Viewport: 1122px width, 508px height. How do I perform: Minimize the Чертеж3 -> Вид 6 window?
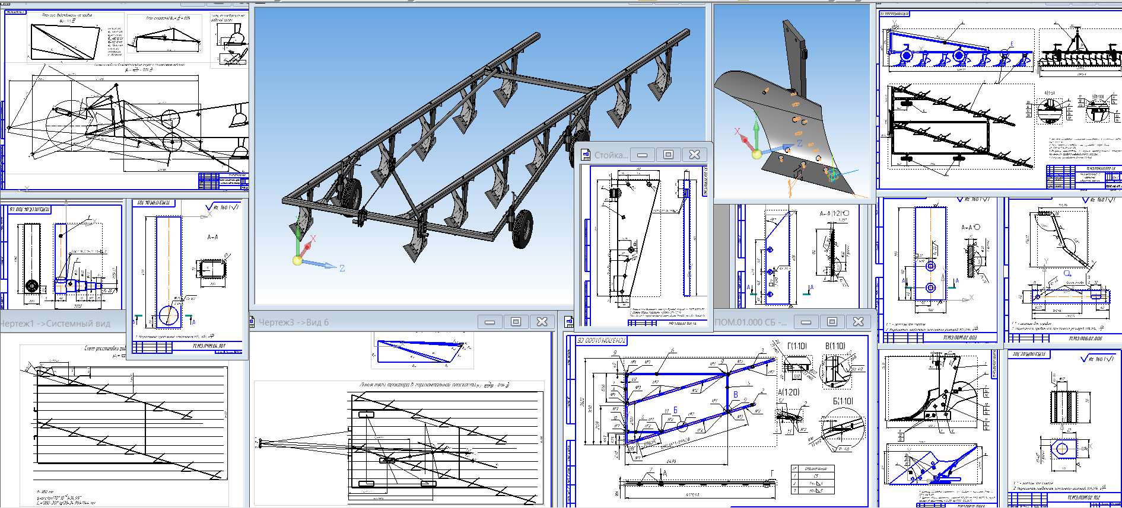click(490, 322)
